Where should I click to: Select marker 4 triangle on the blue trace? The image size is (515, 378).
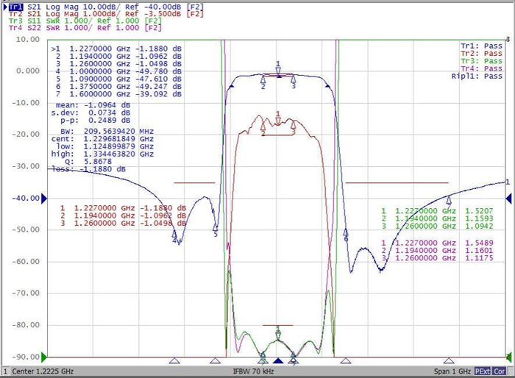point(174,234)
